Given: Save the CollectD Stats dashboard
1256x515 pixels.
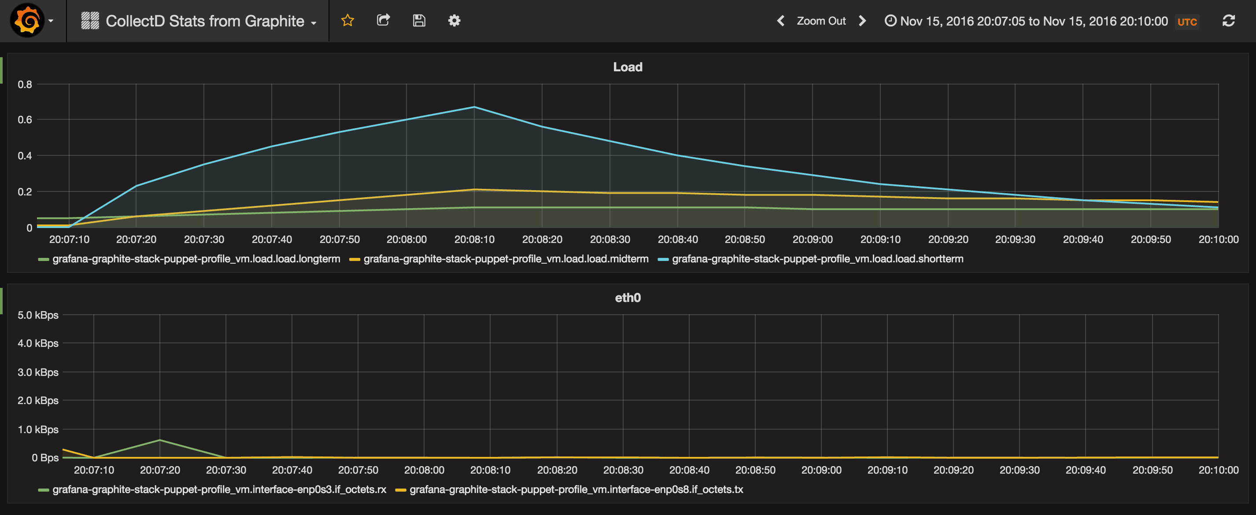Looking at the screenshot, I should (x=418, y=20).
